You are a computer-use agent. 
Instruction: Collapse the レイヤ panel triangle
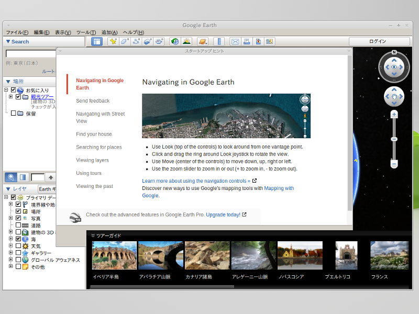tap(8, 189)
